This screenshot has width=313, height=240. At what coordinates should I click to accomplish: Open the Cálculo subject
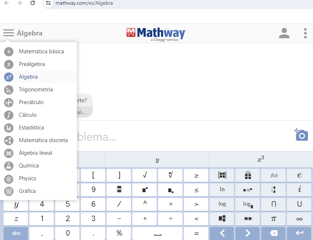38,115
